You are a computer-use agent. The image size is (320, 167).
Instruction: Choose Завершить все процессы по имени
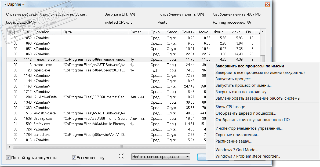(x=250, y=66)
